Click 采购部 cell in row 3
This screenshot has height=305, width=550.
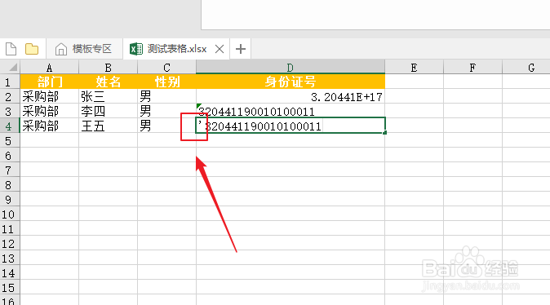click(x=50, y=111)
